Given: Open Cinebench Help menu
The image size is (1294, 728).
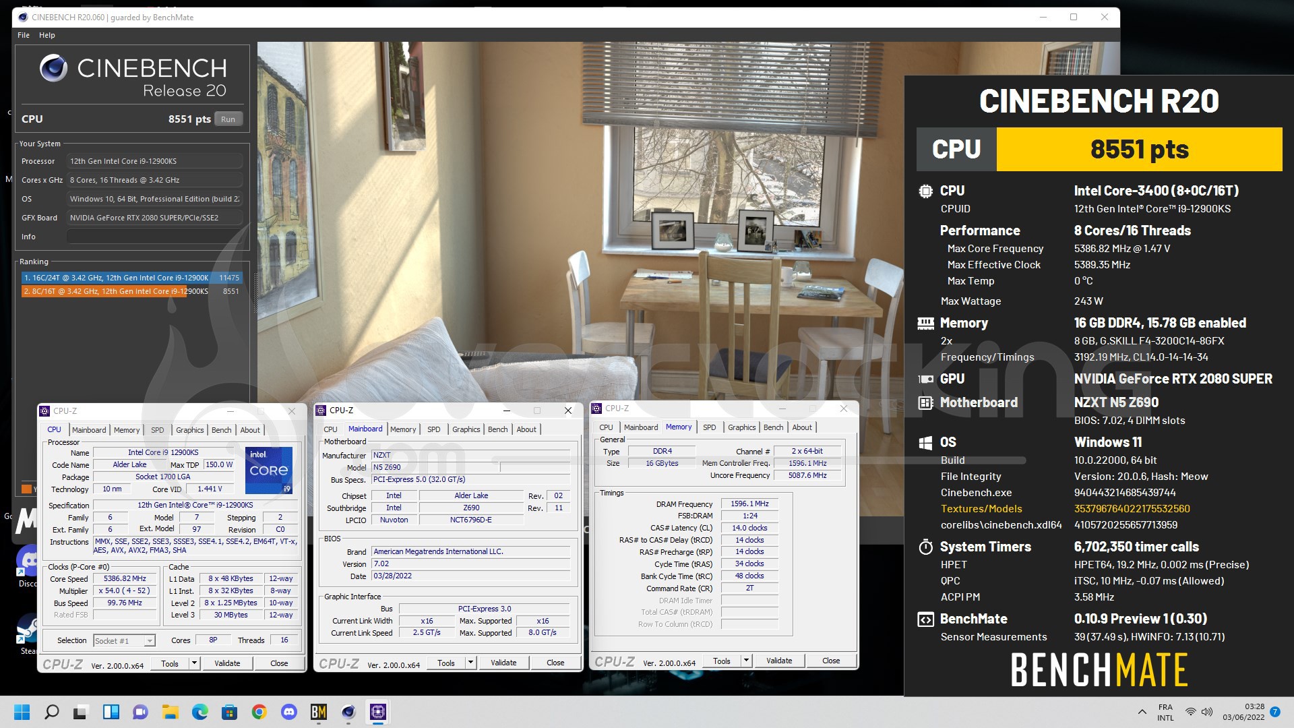Looking at the screenshot, I should click(47, 35).
